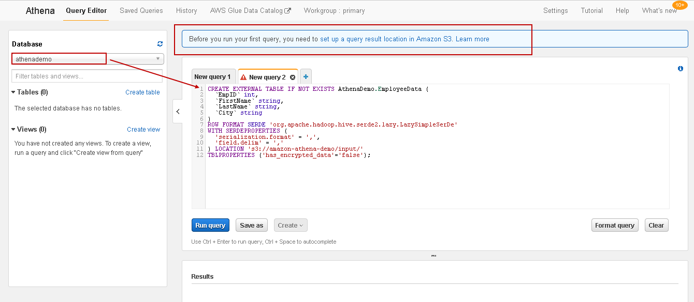Refresh the database list
694x302 pixels.
point(161,44)
